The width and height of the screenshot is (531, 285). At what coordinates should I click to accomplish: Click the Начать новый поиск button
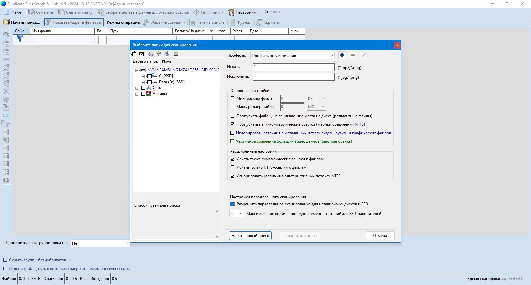250,236
